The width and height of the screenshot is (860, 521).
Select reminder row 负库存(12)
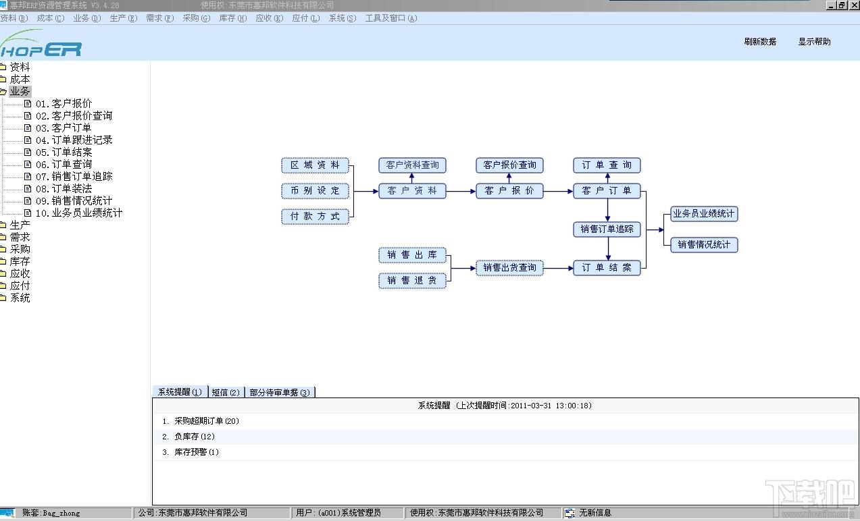tap(506, 437)
